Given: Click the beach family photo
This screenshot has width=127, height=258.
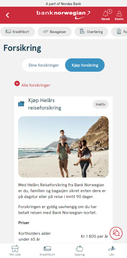Looking at the screenshot, I should [x=63, y=147].
